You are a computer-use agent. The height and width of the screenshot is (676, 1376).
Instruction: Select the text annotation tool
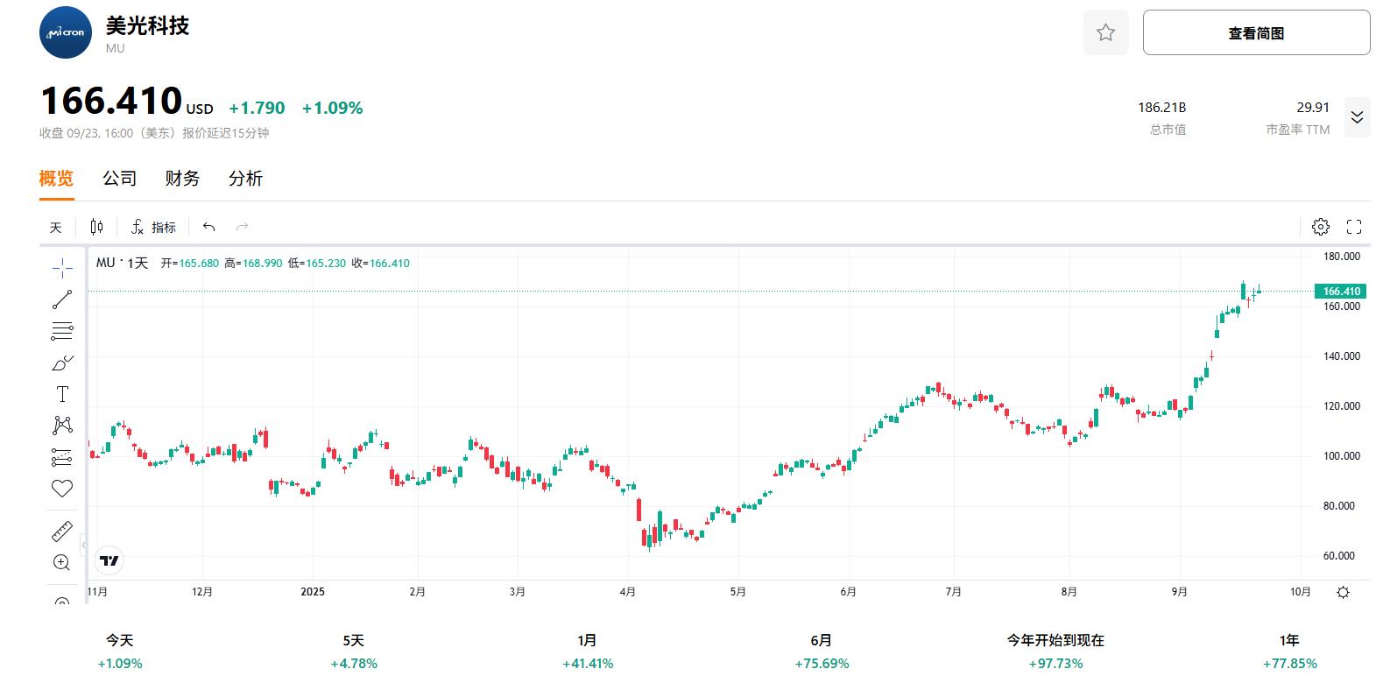61,393
